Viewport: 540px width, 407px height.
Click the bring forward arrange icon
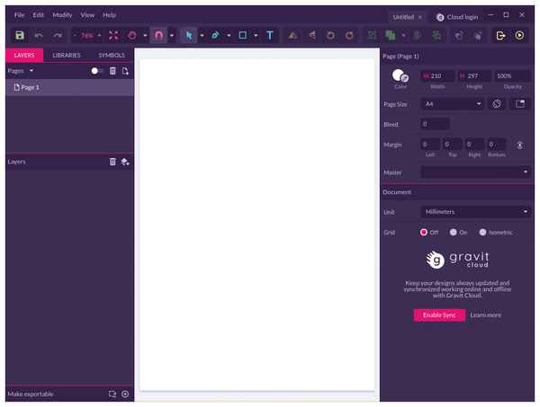pos(459,35)
